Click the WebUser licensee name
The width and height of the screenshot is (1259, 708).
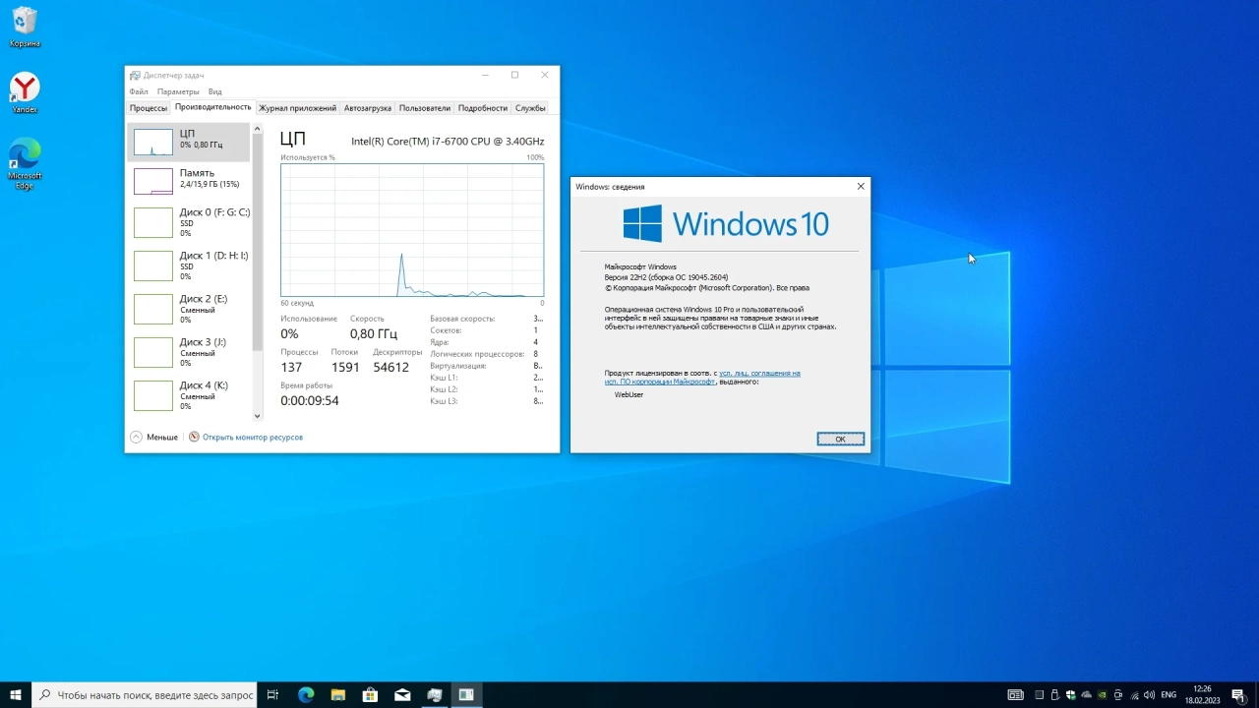pos(629,394)
